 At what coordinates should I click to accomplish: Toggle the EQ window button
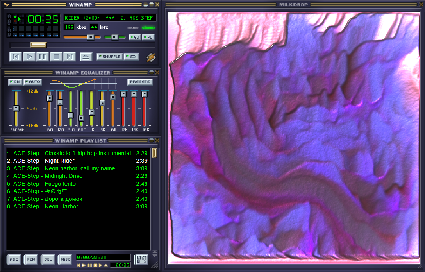[x=135, y=37]
